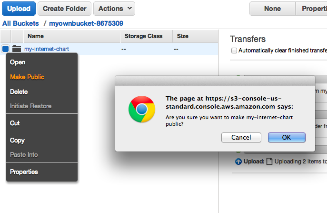Go to All Buckets breadcrumb link
Image resolution: width=327 pixels, height=213 pixels.
point(20,23)
